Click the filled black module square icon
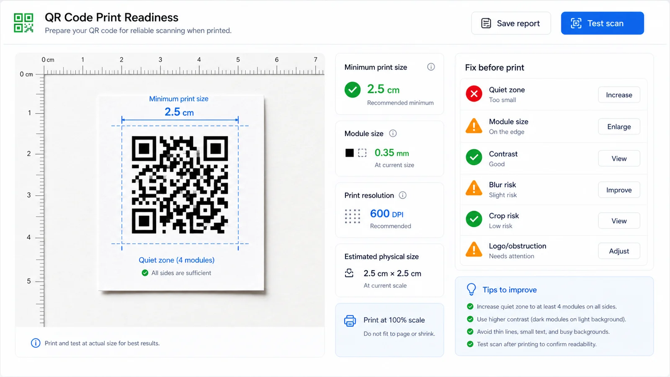The image size is (670, 377). point(349,153)
